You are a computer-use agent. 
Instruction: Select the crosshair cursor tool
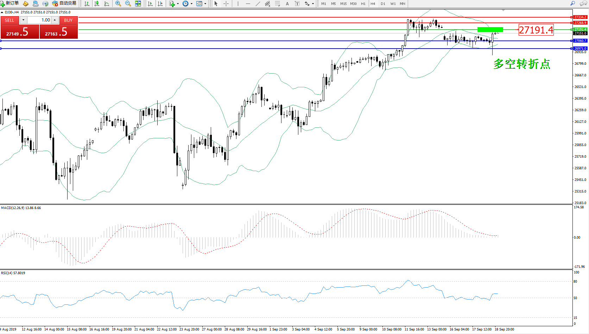[x=226, y=4]
